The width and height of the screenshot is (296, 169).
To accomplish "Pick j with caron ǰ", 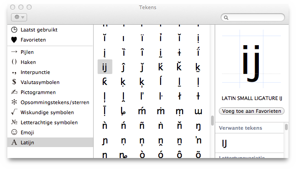I will [x=142, y=67].
